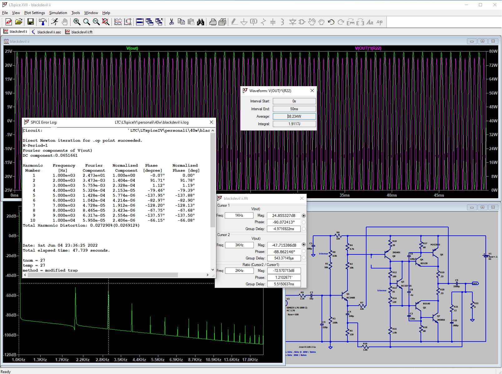
Task: Open the Window menu
Action: click(x=91, y=13)
